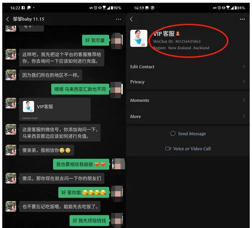
Task: Expand the More row chevron
Action: pos(244,116)
